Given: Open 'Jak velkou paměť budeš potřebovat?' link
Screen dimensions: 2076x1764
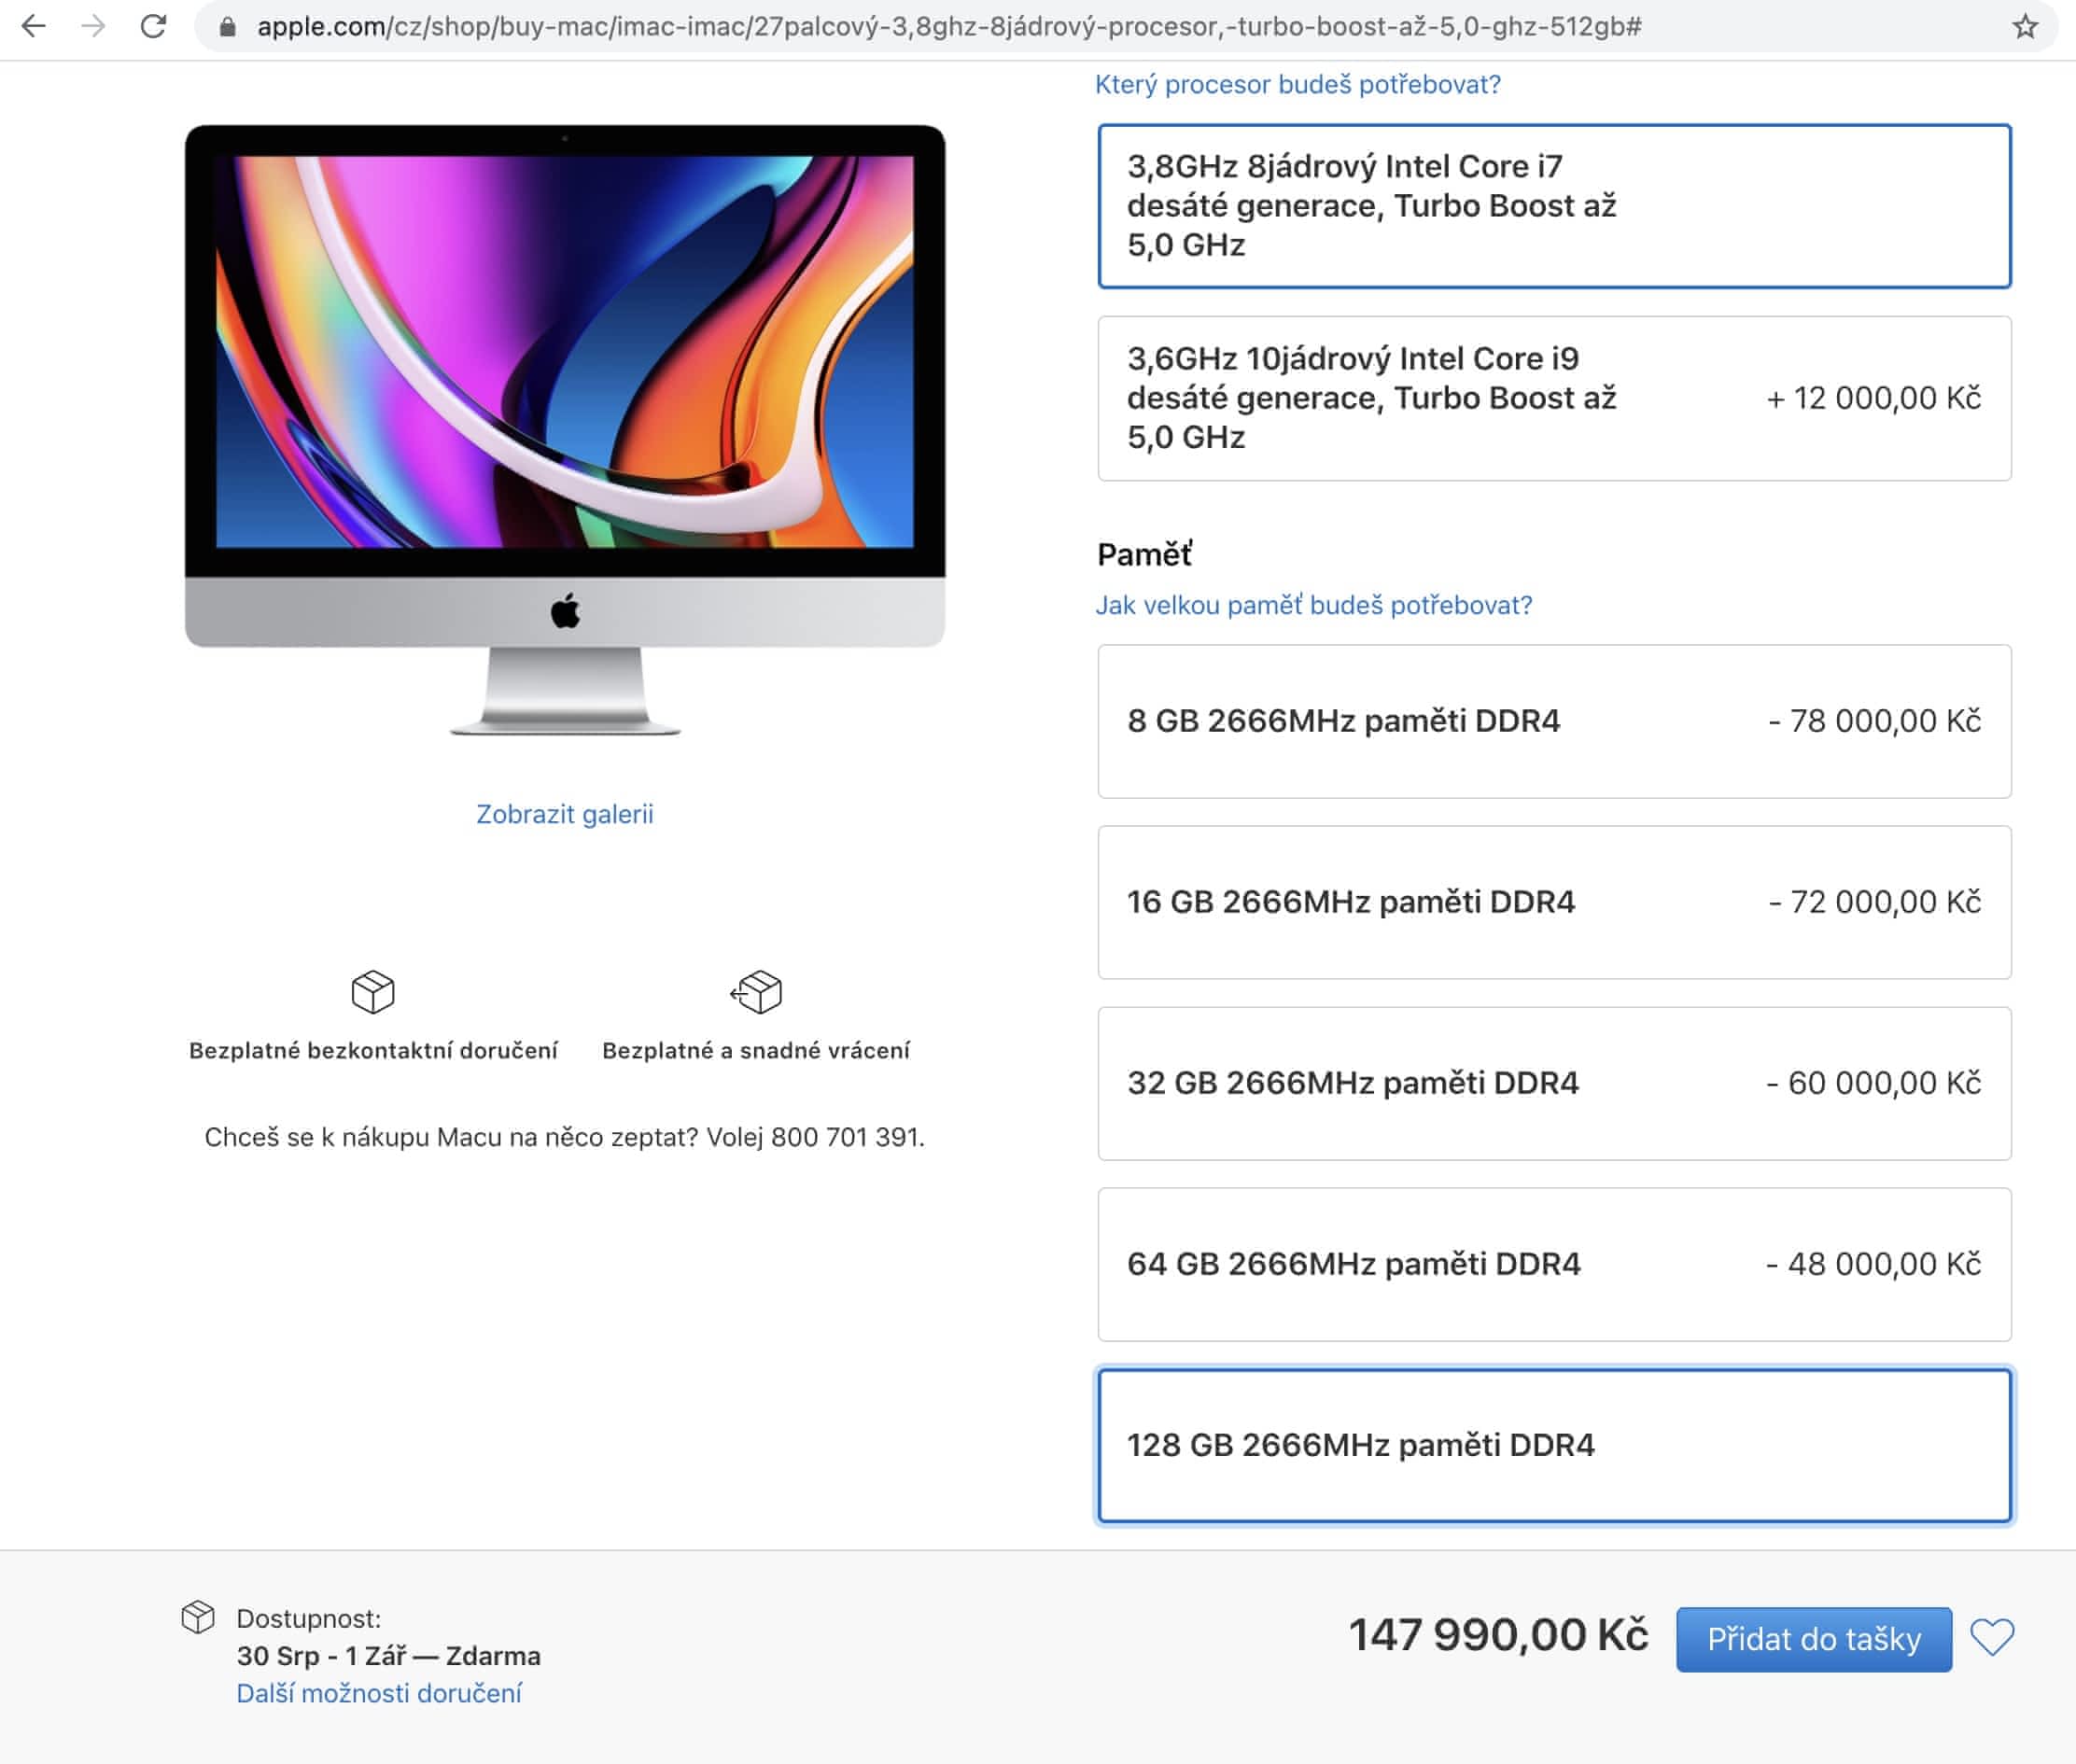Looking at the screenshot, I should click(1313, 605).
